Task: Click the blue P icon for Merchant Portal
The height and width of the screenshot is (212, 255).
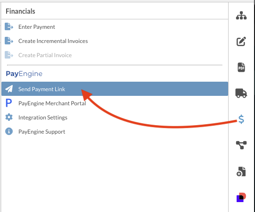Action: tap(8, 103)
